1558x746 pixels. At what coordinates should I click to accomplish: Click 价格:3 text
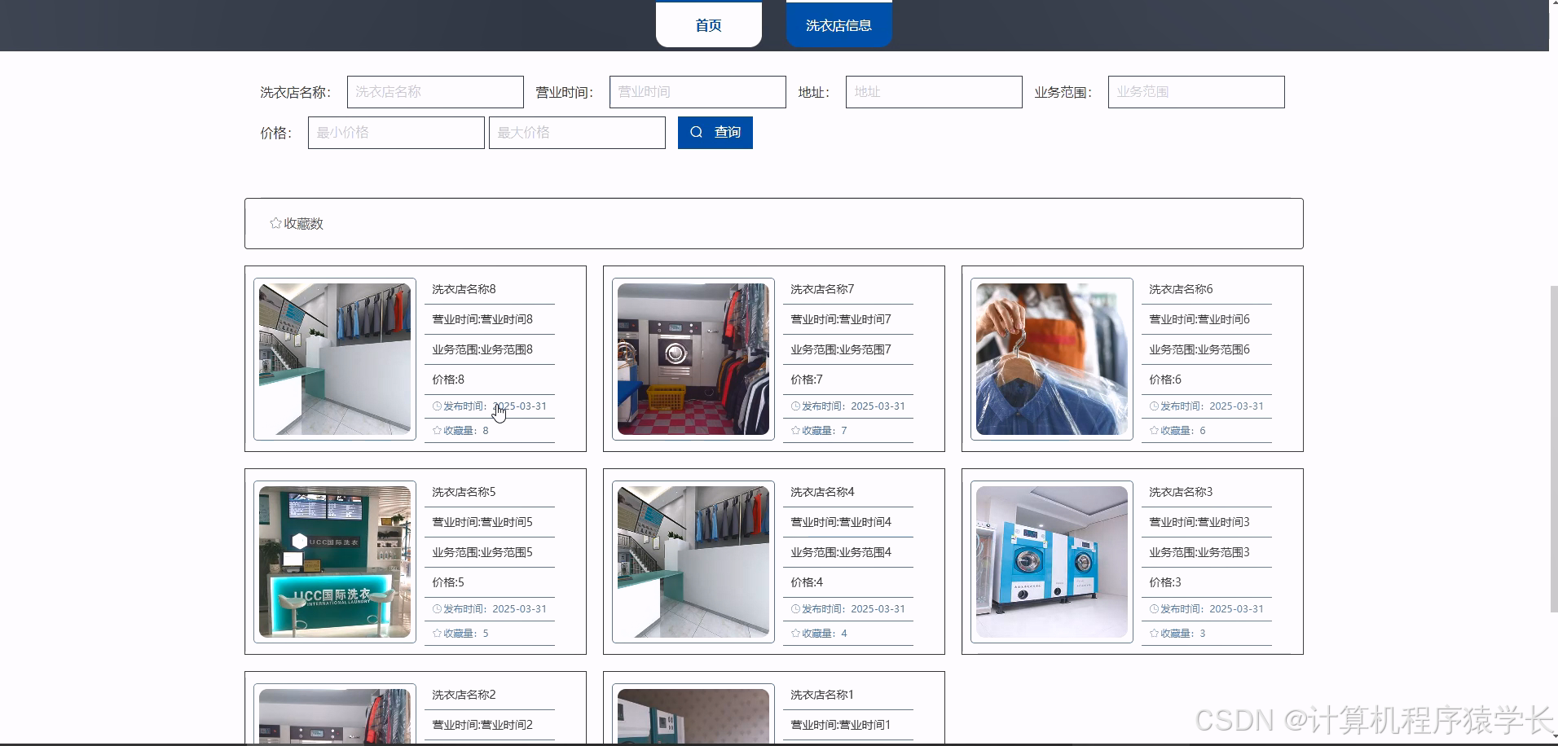pos(1165,582)
